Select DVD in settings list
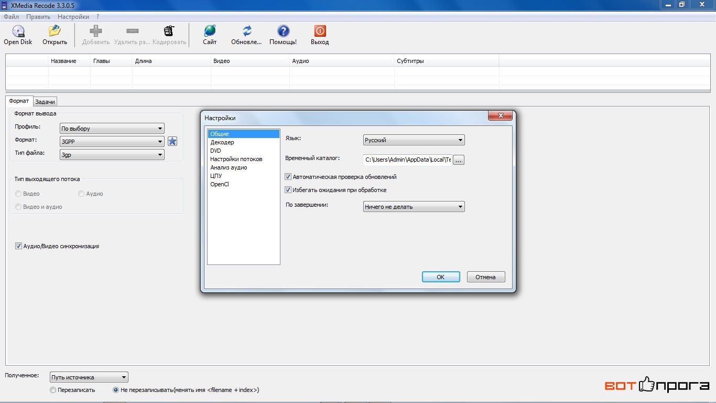 244,151
